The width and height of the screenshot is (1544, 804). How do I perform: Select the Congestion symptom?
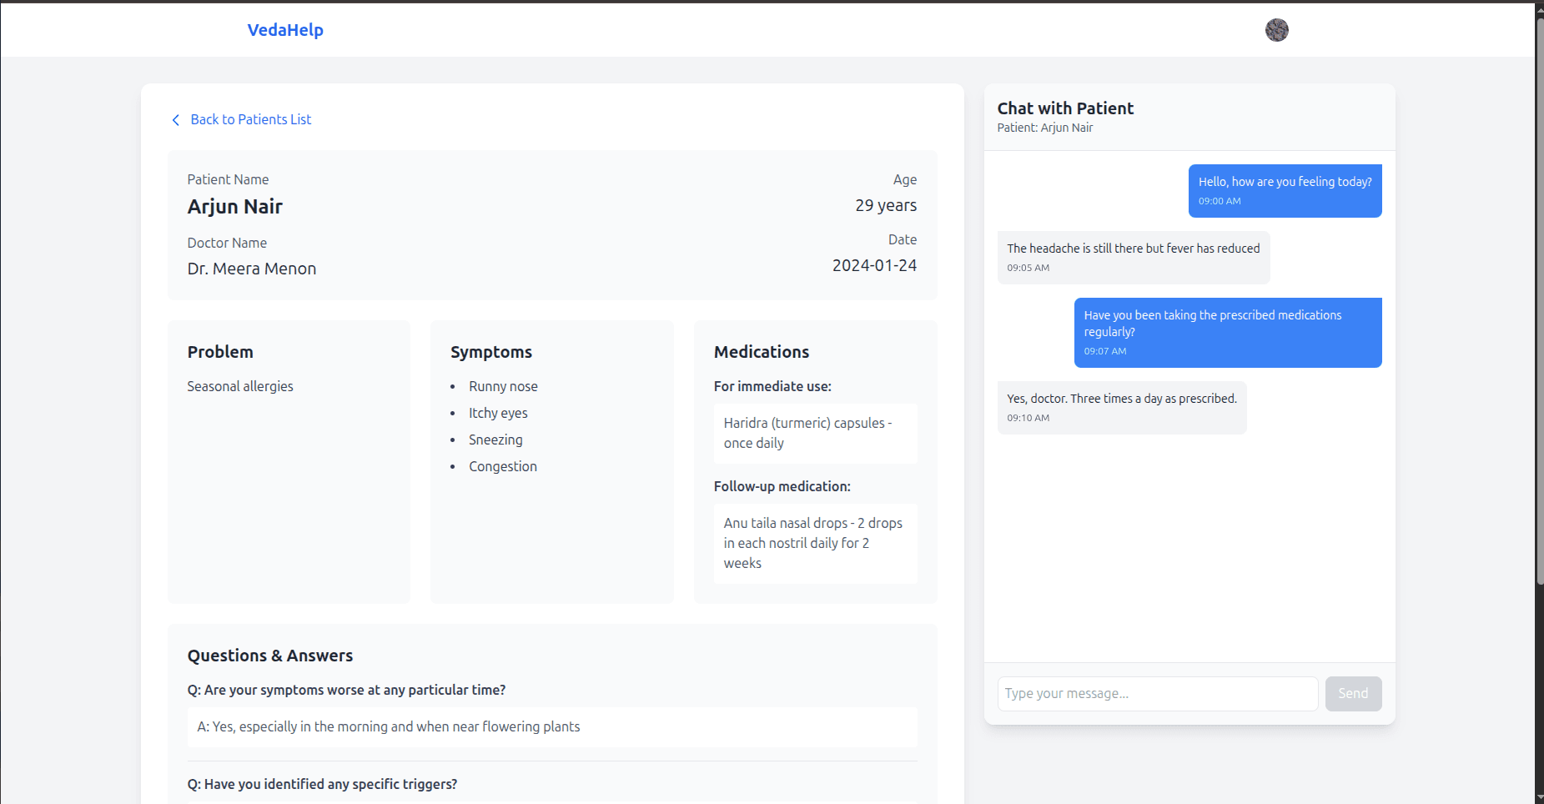click(503, 466)
